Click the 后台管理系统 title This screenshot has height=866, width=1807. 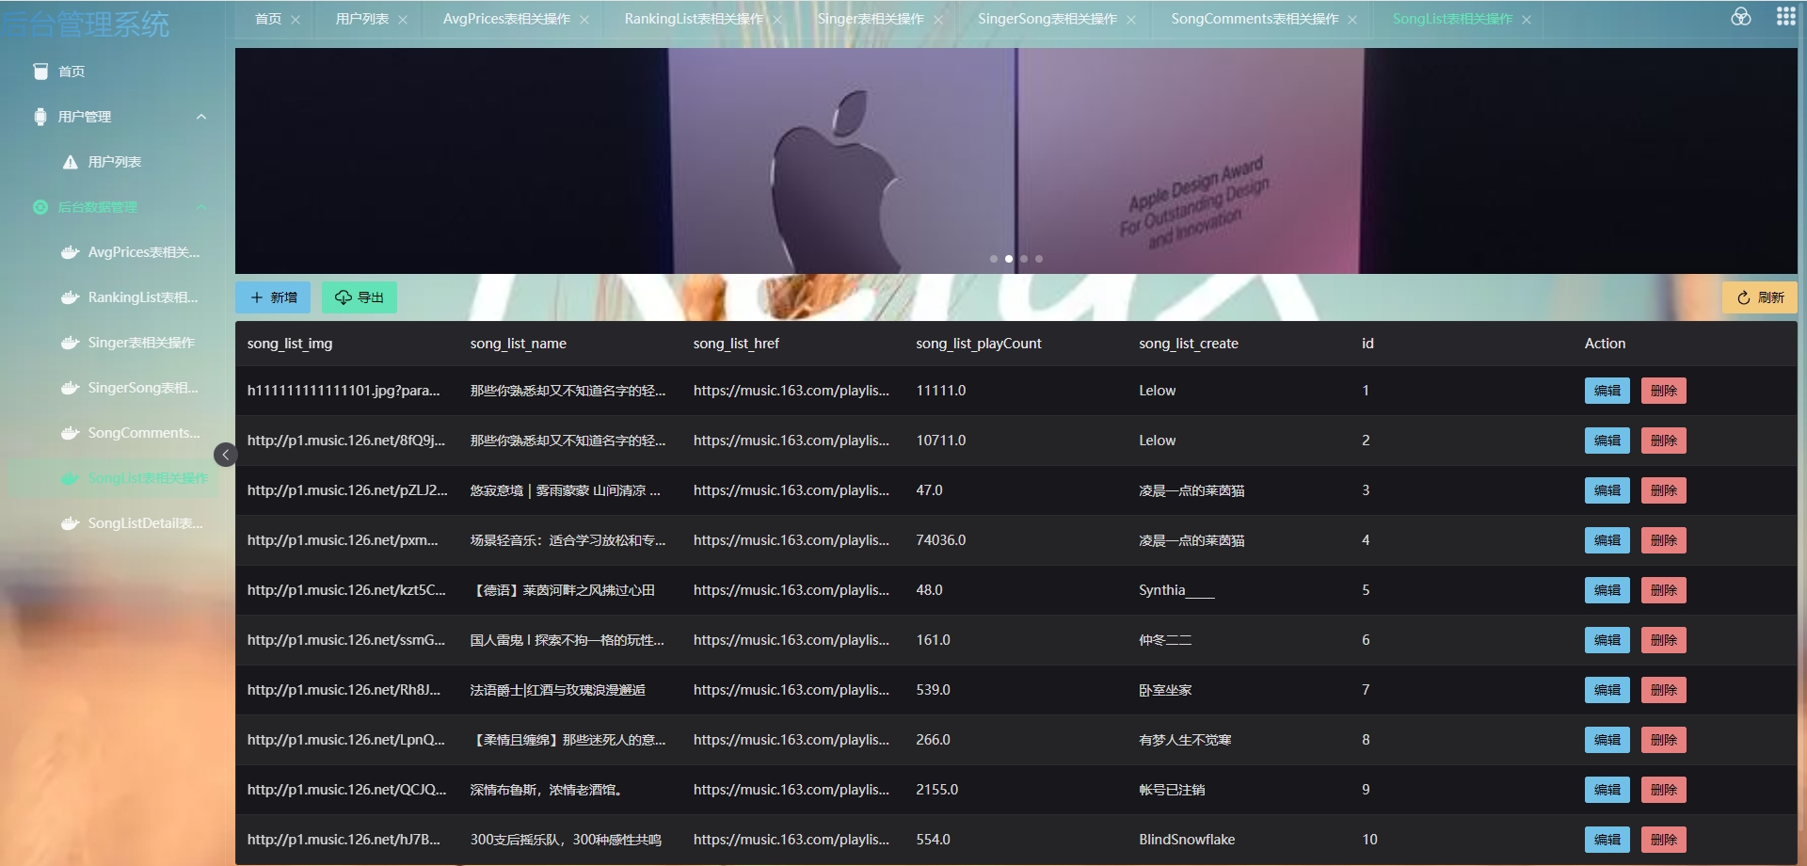pos(86,24)
